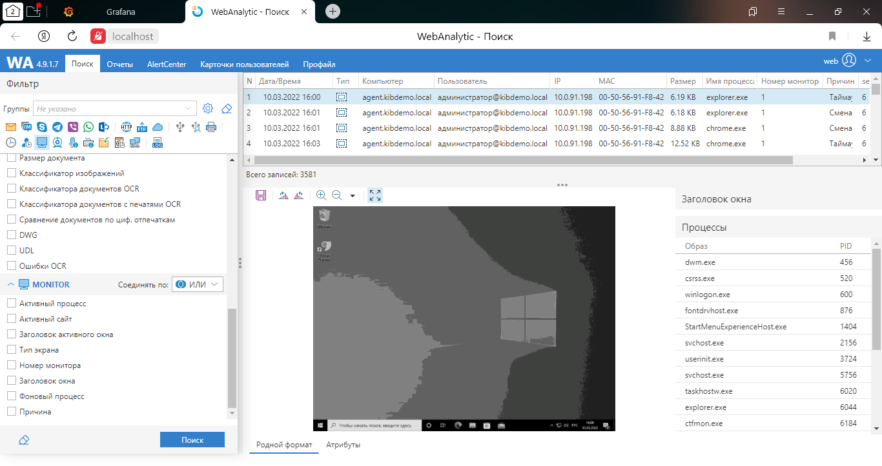Collapse the MONITOR filter section

click(11, 284)
